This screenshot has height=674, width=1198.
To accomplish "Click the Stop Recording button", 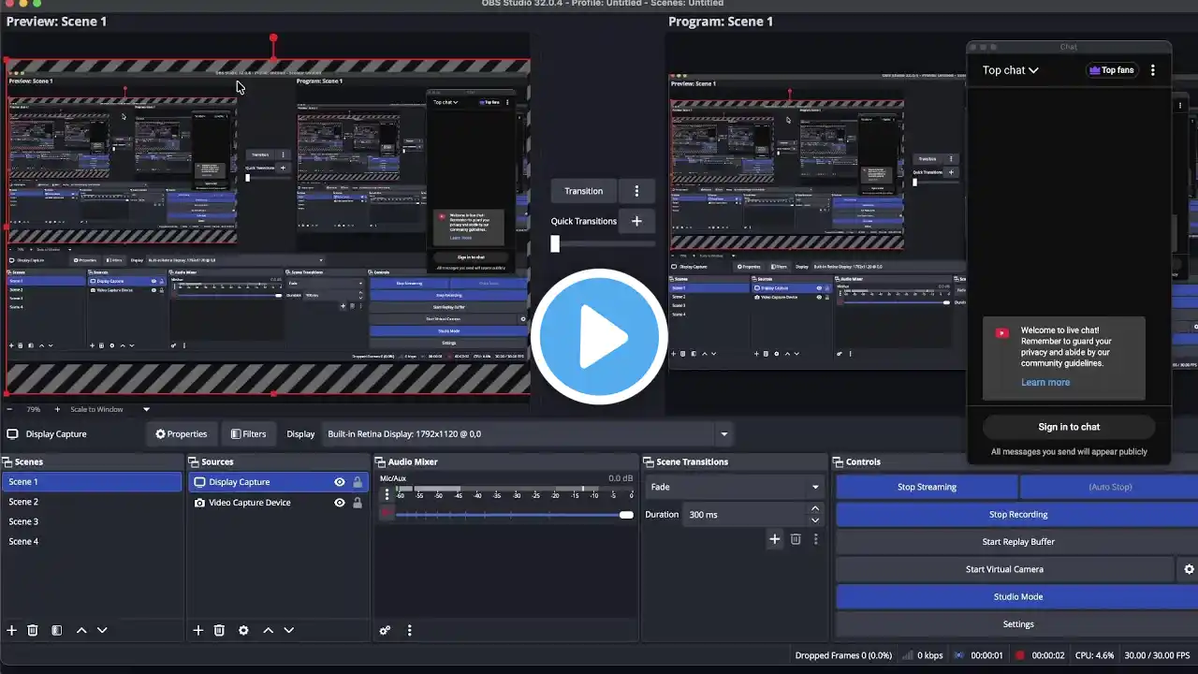I will click(x=1018, y=514).
